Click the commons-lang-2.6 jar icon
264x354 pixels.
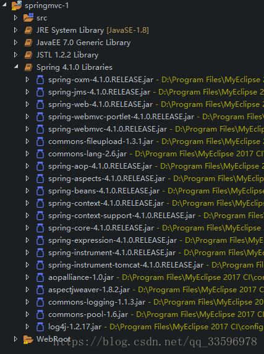(x=40, y=154)
